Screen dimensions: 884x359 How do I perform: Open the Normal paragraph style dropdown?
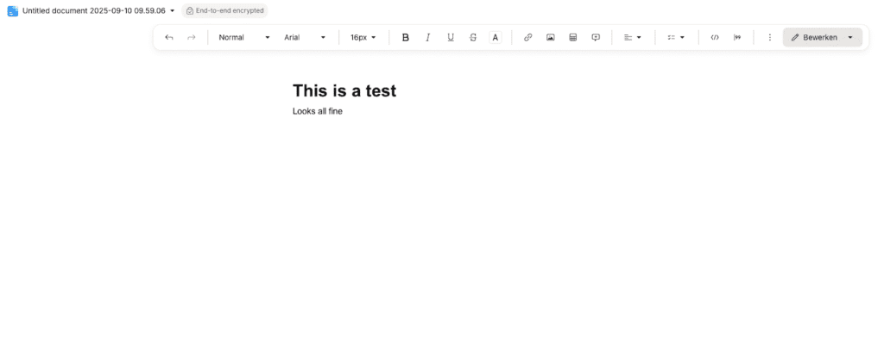point(244,38)
